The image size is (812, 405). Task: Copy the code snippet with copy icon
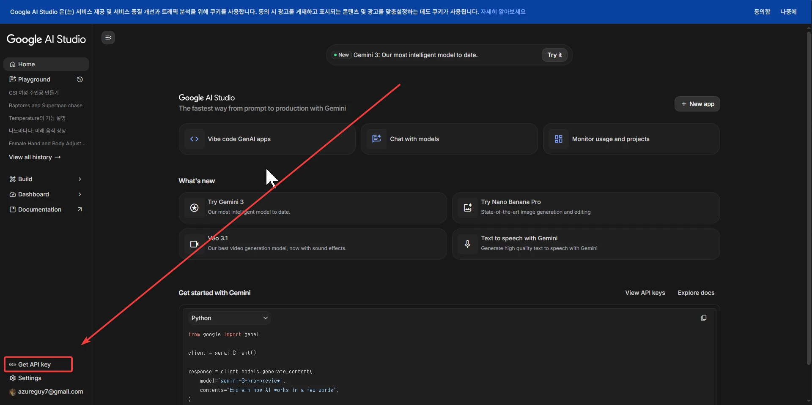704,318
